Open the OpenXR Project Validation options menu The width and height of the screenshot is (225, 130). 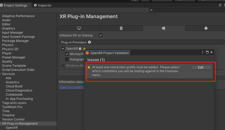click(203, 52)
